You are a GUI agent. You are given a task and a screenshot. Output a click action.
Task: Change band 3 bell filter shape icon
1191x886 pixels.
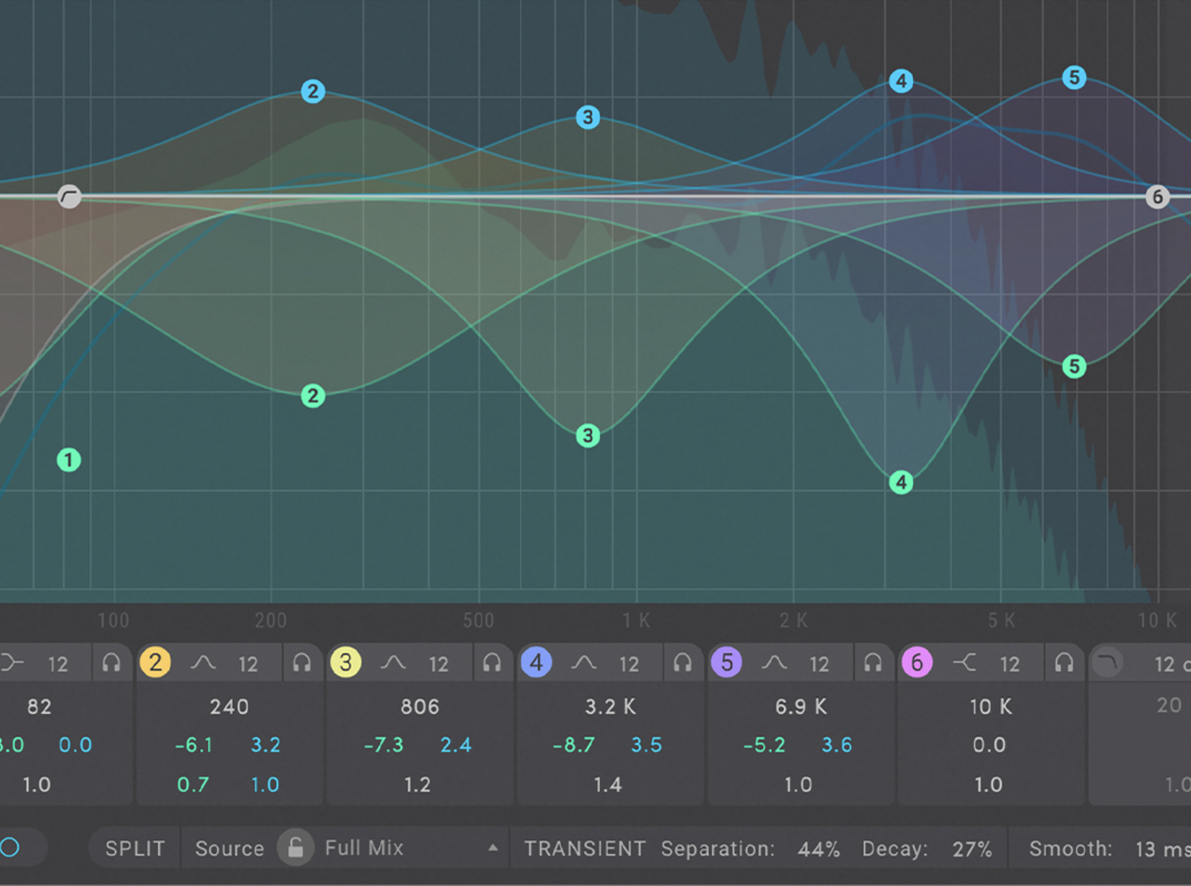393,663
